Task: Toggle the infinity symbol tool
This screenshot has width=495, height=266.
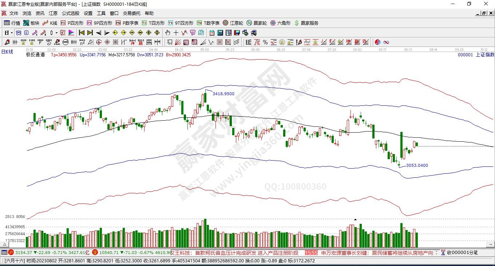Action: coord(386,42)
